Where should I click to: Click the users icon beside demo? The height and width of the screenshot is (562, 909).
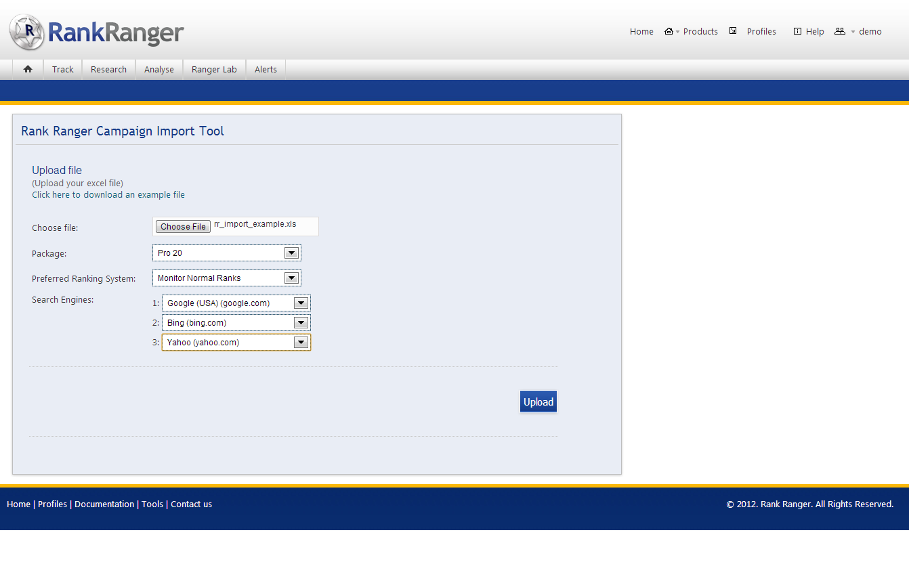(x=840, y=31)
